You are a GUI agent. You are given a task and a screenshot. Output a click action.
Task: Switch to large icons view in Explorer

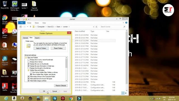tap(126, 93)
